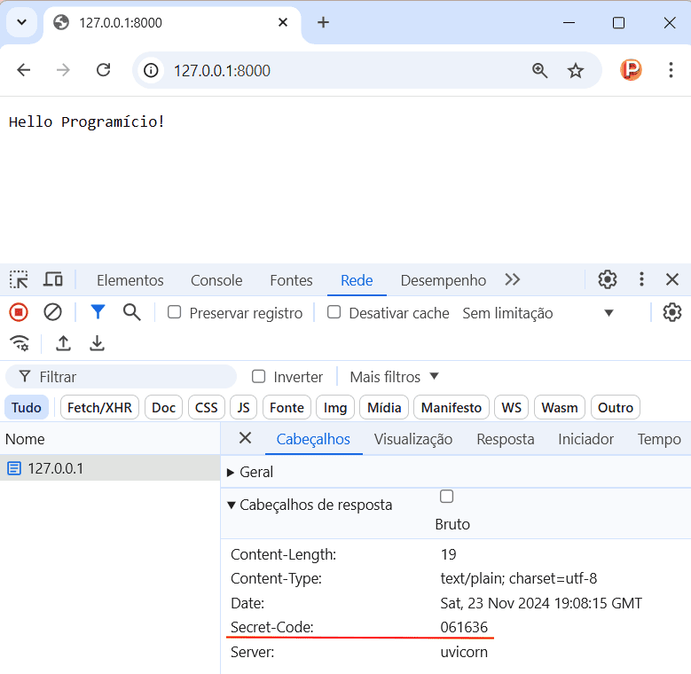Filter by Wasm requests
The height and width of the screenshot is (674, 691).
pyautogui.click(x=560, y=407)
